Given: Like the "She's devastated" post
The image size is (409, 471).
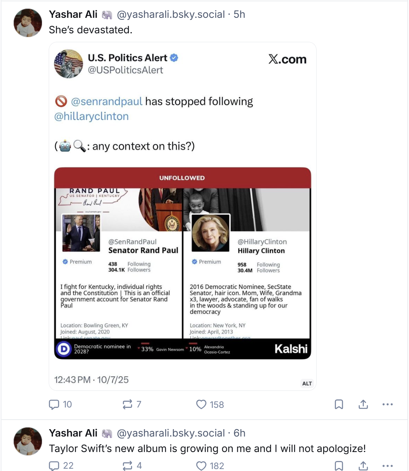Looking at the screenshot, I should pos(201,404).
